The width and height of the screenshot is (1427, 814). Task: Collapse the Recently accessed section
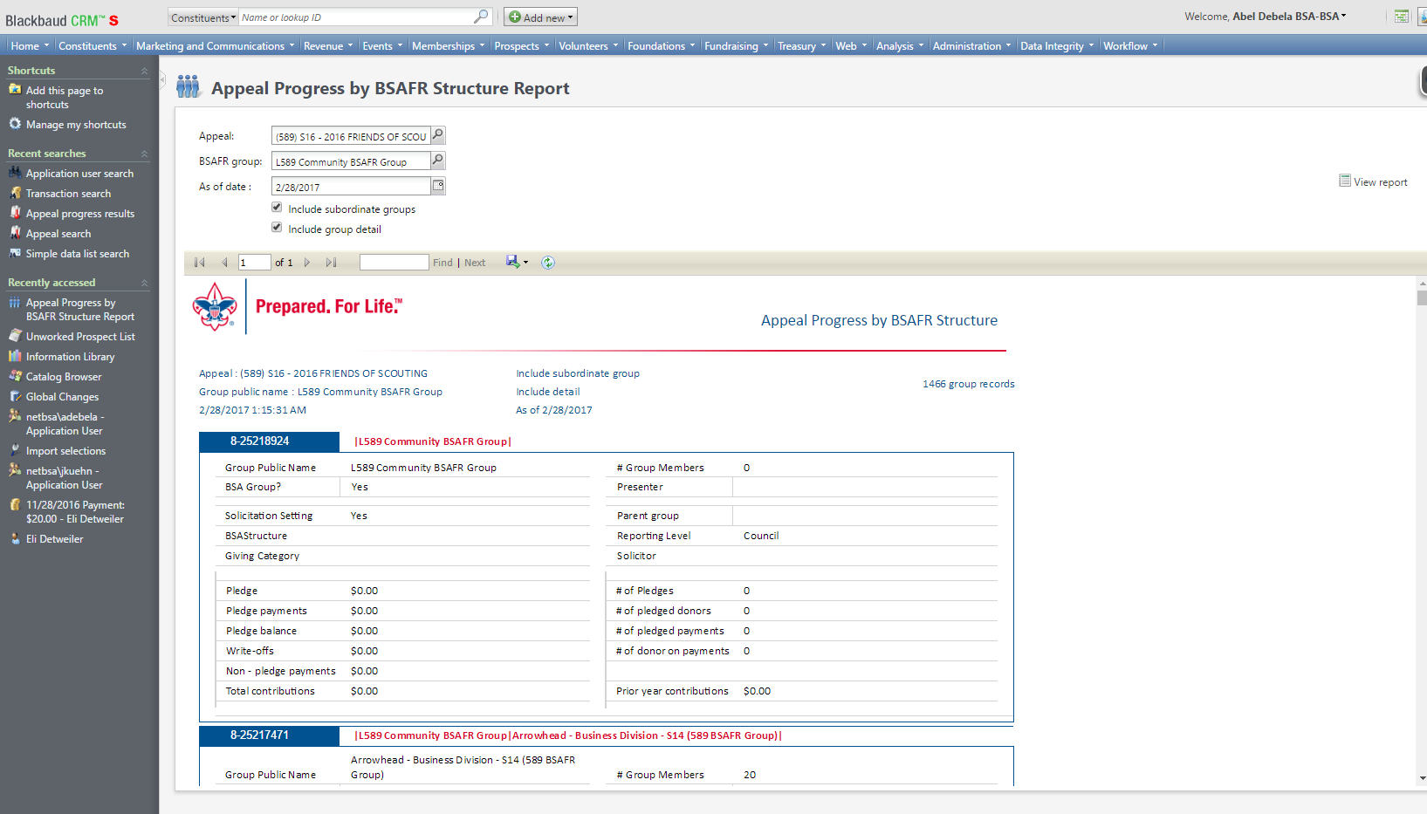144,283
